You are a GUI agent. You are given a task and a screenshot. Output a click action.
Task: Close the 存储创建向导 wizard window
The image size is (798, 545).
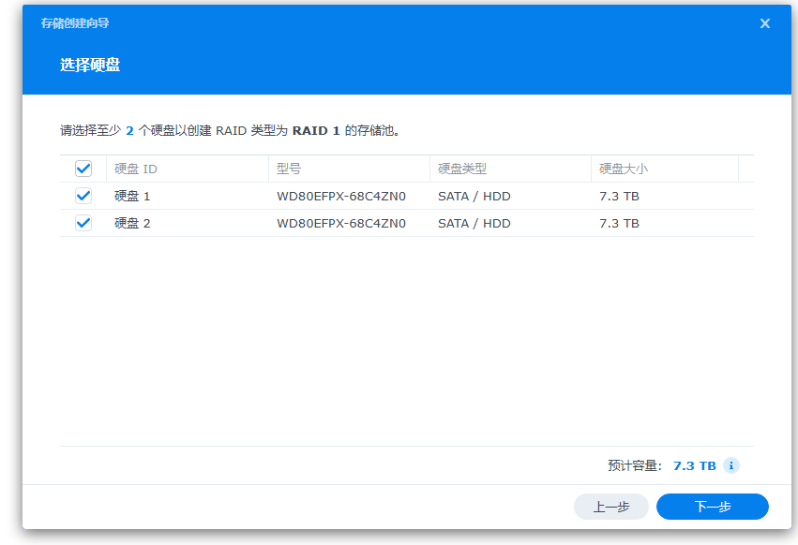[764, 23]
